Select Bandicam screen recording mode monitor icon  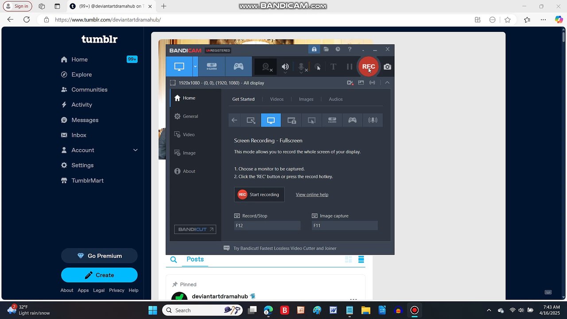179,66
